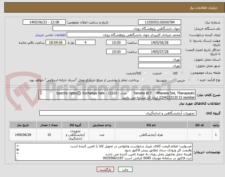Click the عدد unit cell

click(x=102, y=135)
